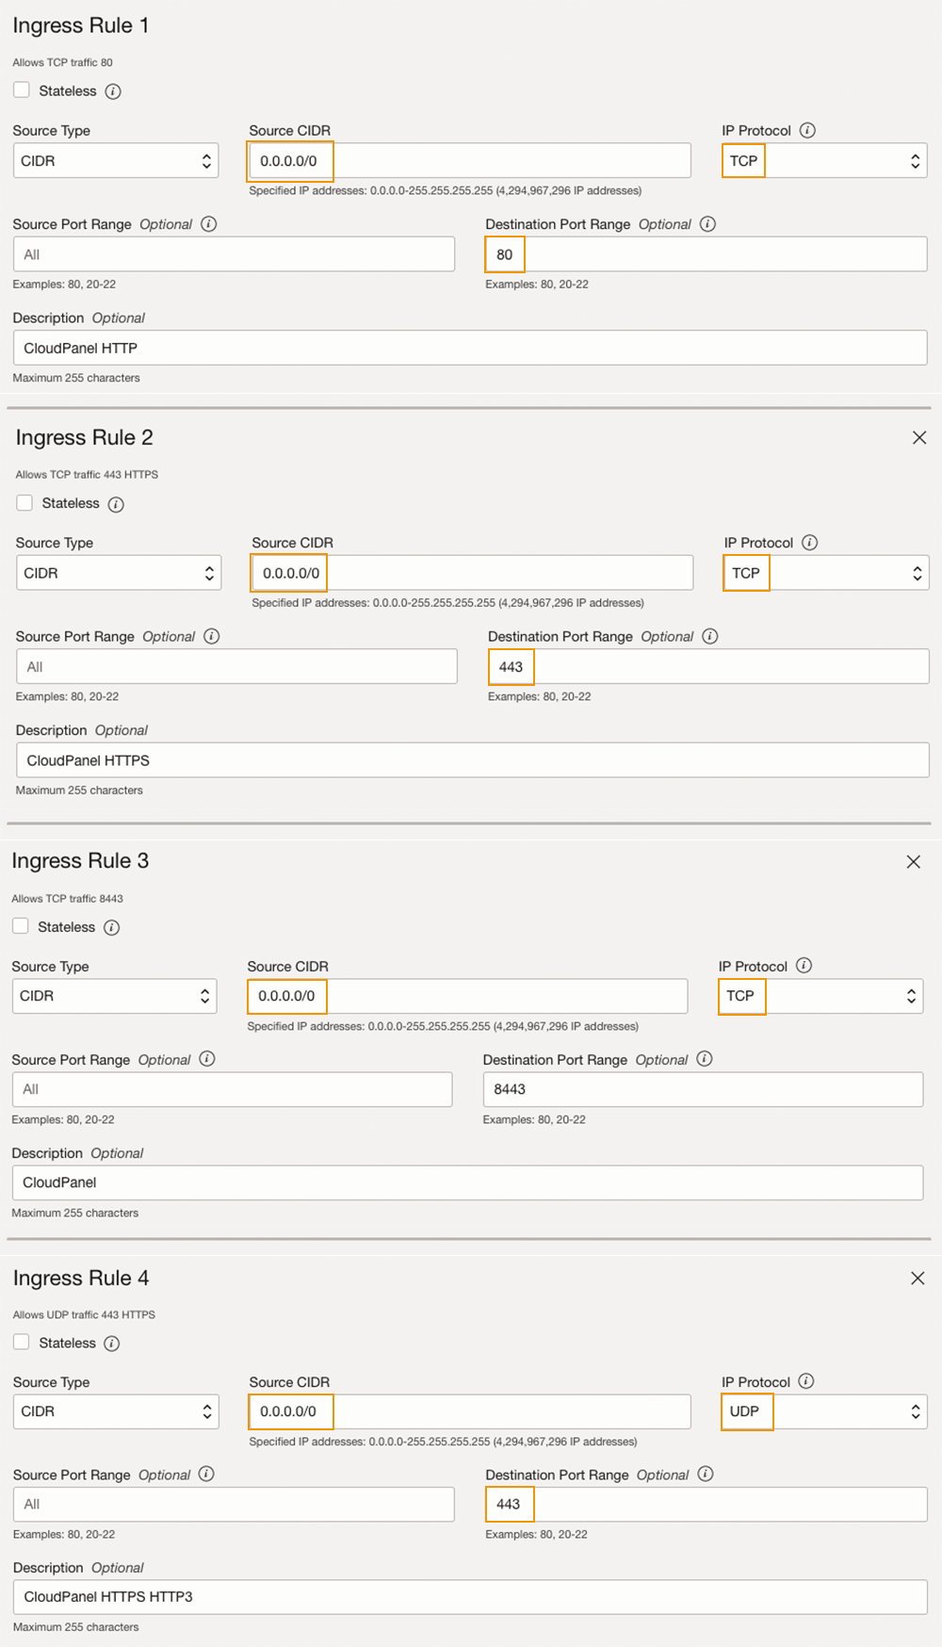Click the info icon next to Stateless in Ingress Rule 1
The image size is (942, 1647).
(113, 91)
